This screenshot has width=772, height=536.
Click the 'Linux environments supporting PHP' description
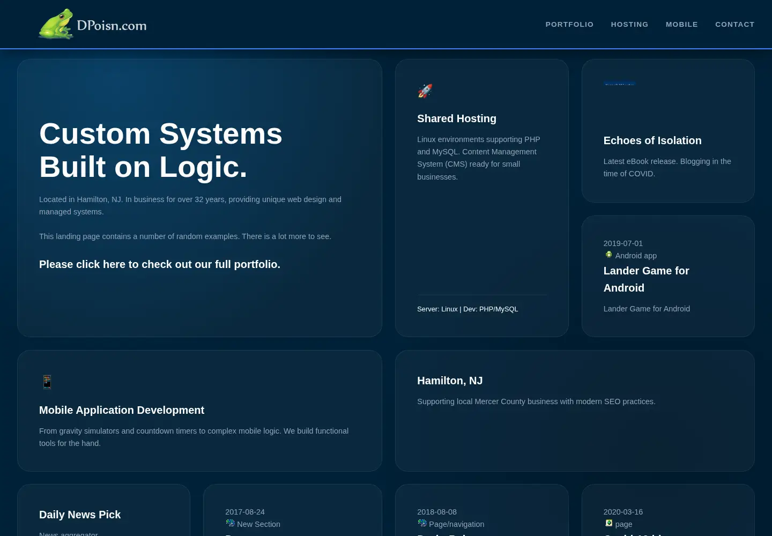[479, 158]
